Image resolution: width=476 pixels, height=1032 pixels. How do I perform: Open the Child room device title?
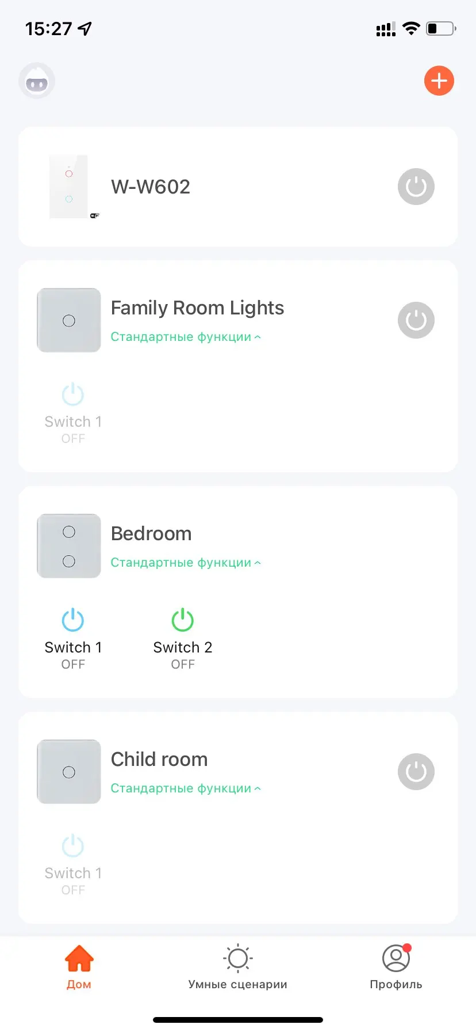[x=159, y=760]
